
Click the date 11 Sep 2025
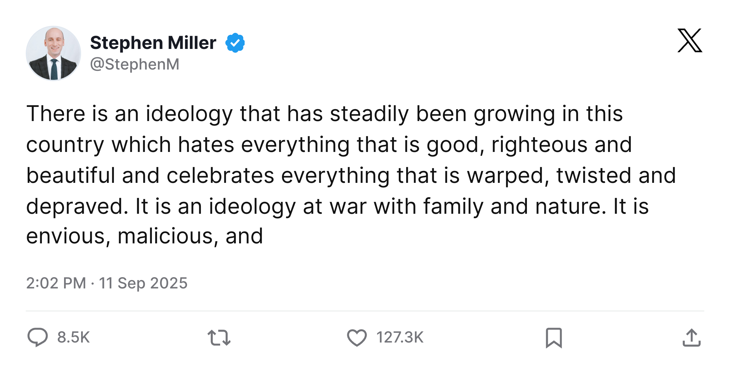[x=143, y=283]
